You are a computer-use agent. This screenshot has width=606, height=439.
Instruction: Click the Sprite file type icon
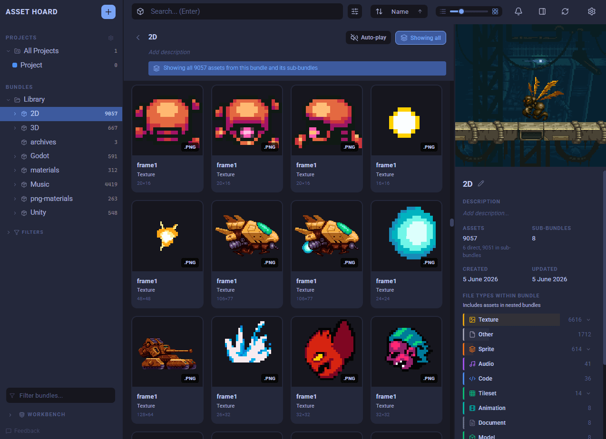472,349
